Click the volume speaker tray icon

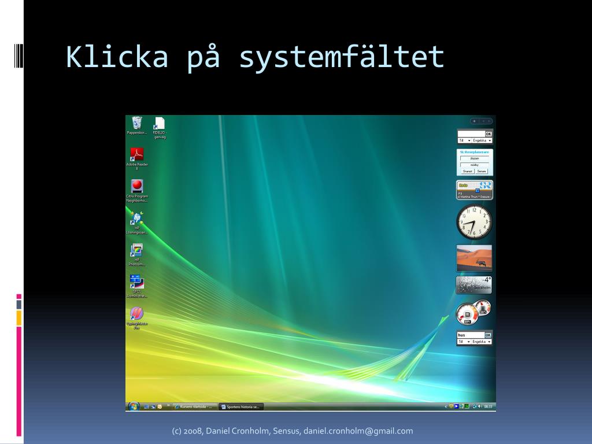[x=479, y=406]
